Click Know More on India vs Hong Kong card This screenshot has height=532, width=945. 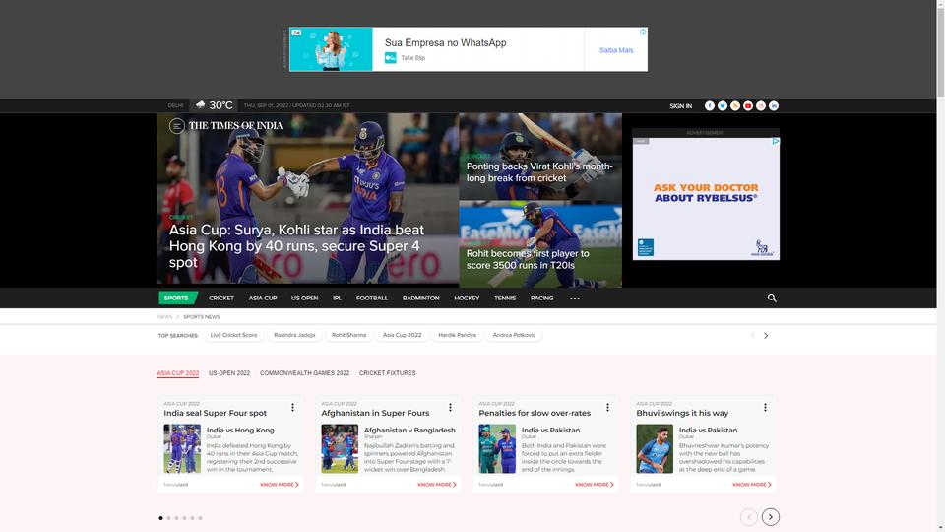coord(280,485)
